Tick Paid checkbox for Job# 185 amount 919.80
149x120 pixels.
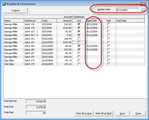pos(109,50)
